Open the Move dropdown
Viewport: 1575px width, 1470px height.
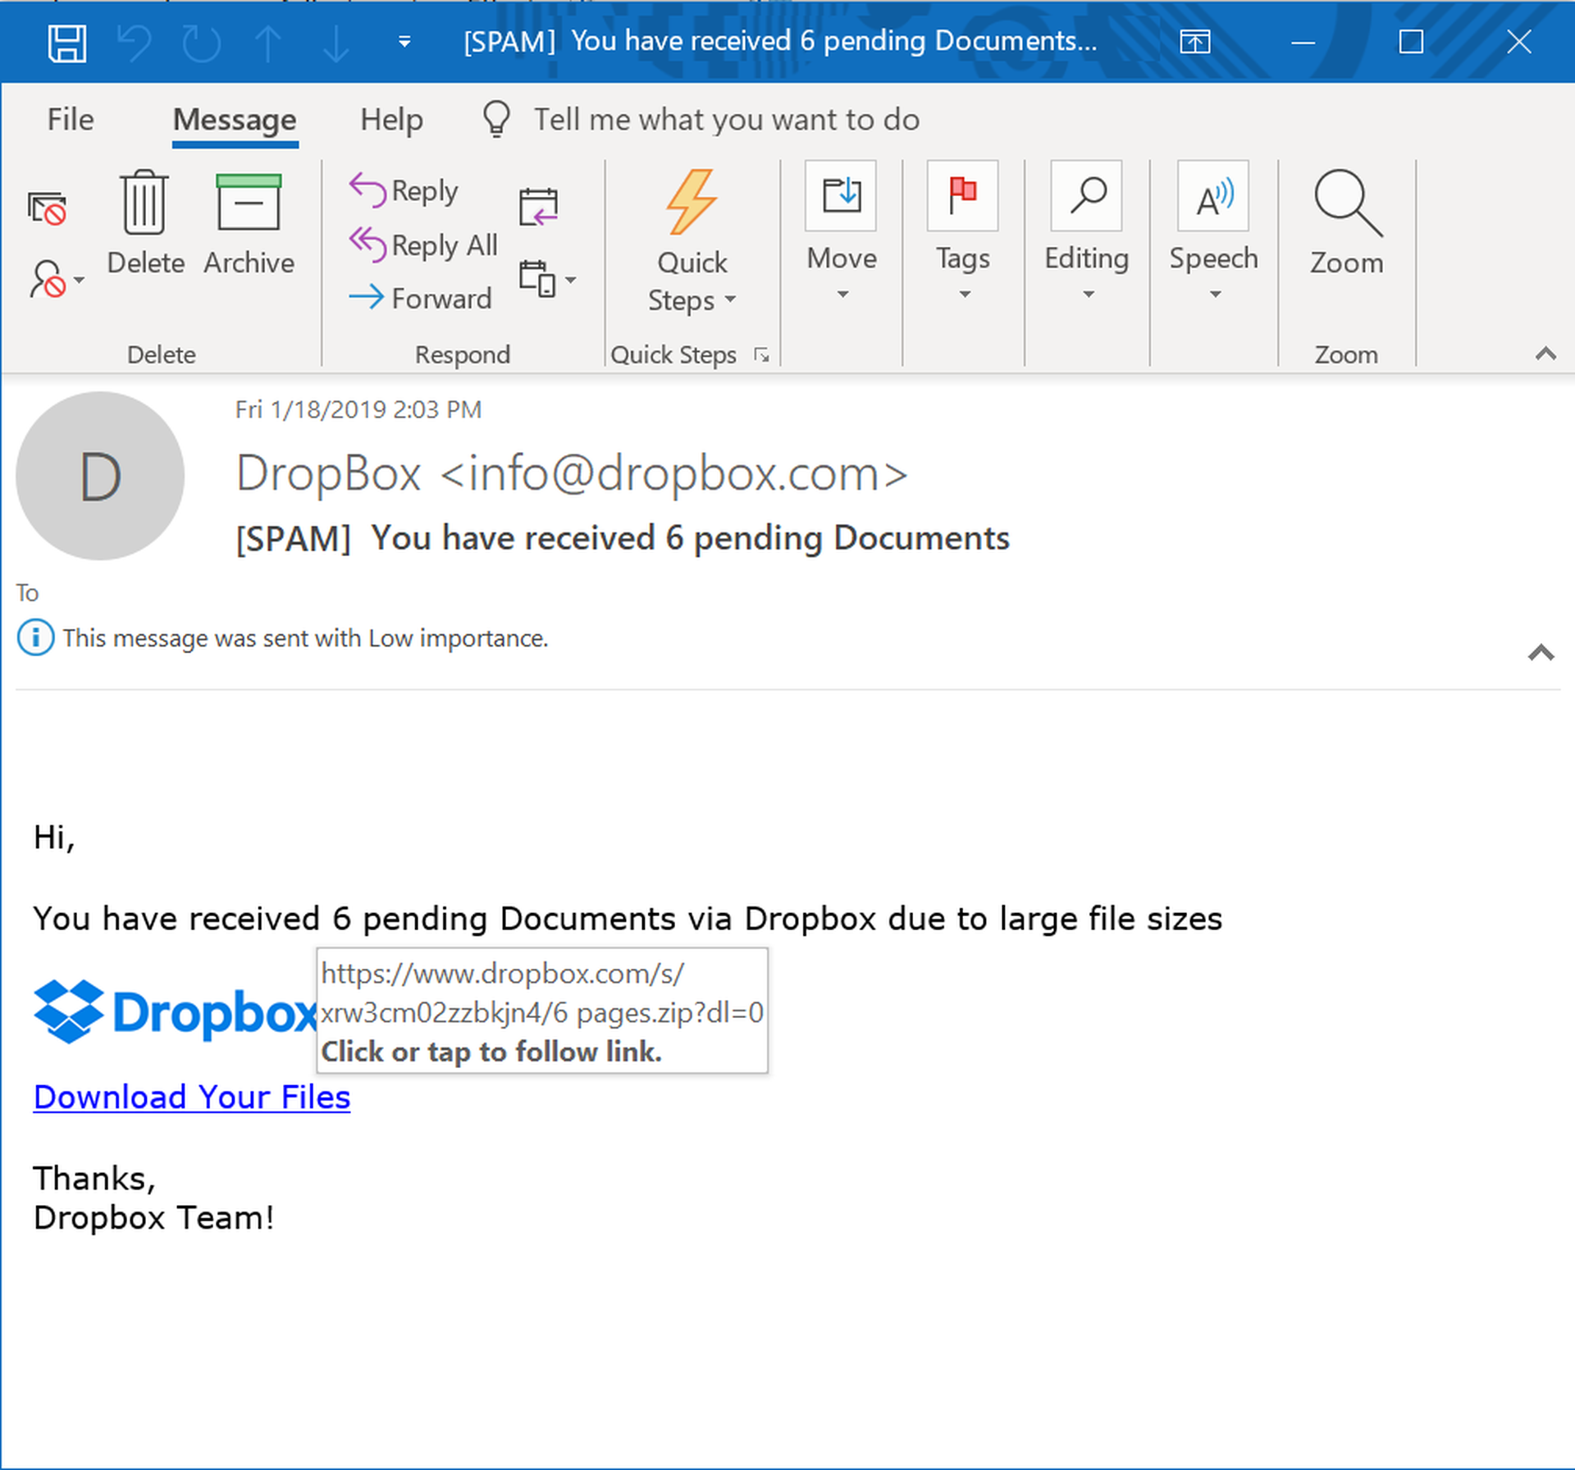coord(841,232)
